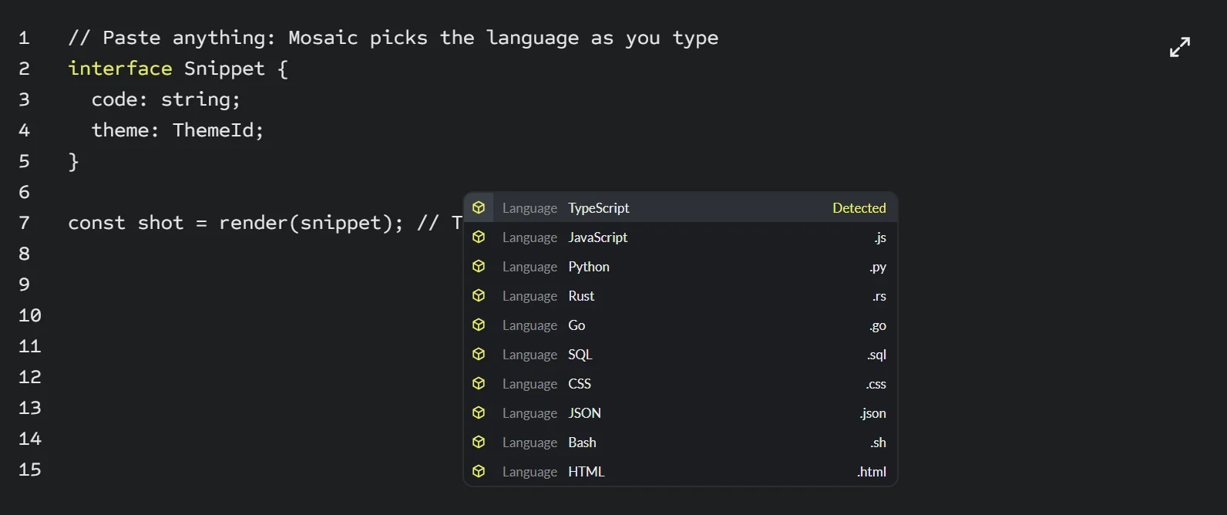1227x515 pixels.
Task: Select SQL language entry
Action: [x=681, y=355]
